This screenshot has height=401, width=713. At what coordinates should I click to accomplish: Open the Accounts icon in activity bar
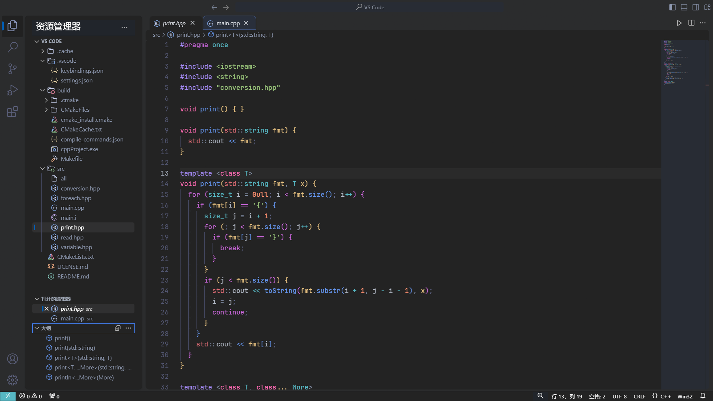click(12, 359)
